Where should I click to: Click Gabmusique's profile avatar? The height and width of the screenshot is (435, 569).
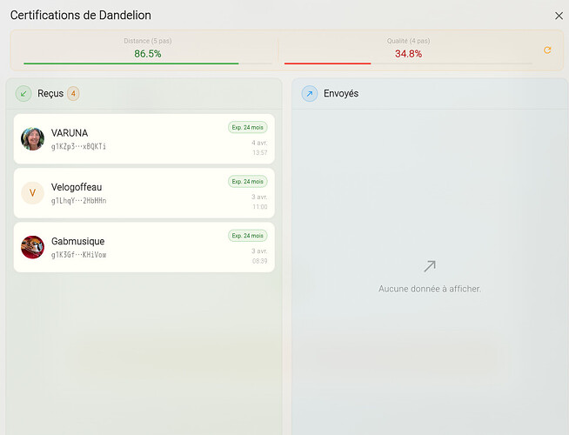pyautogui.click(x=32, y=247)
